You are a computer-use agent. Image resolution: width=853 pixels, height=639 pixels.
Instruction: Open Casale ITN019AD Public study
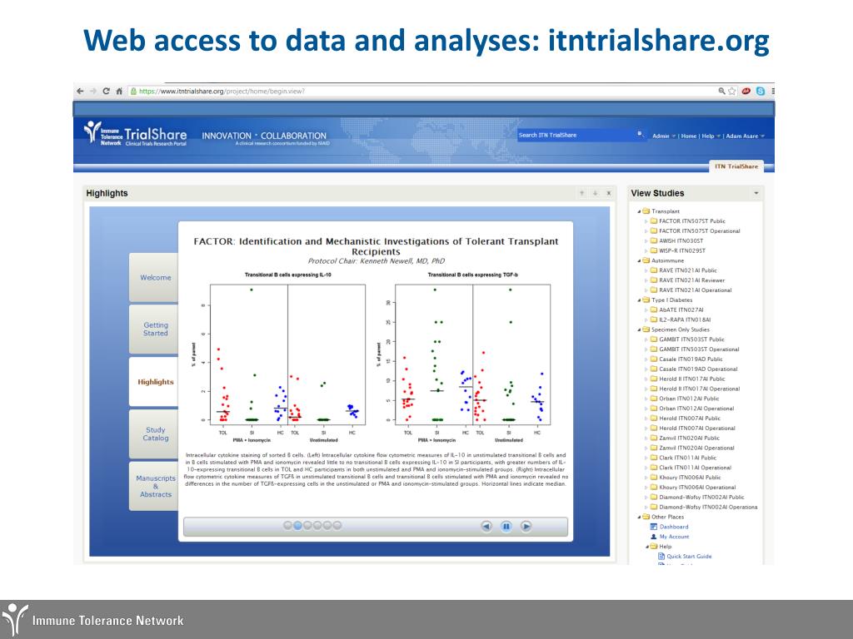pos(691,359)
